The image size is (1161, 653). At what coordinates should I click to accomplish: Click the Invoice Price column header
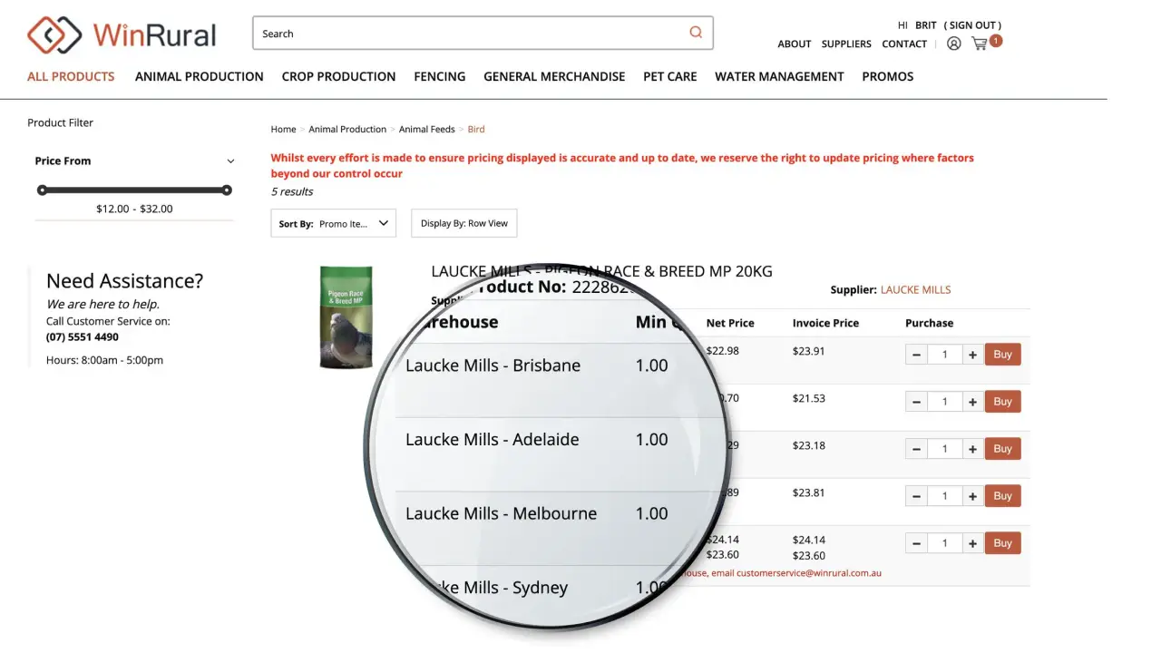[825, 323]
